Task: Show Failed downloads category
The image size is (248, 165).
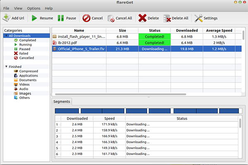Action: pos(24,53)
